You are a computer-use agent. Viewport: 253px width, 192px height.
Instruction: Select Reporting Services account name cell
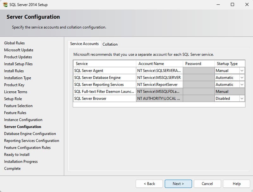159,85
